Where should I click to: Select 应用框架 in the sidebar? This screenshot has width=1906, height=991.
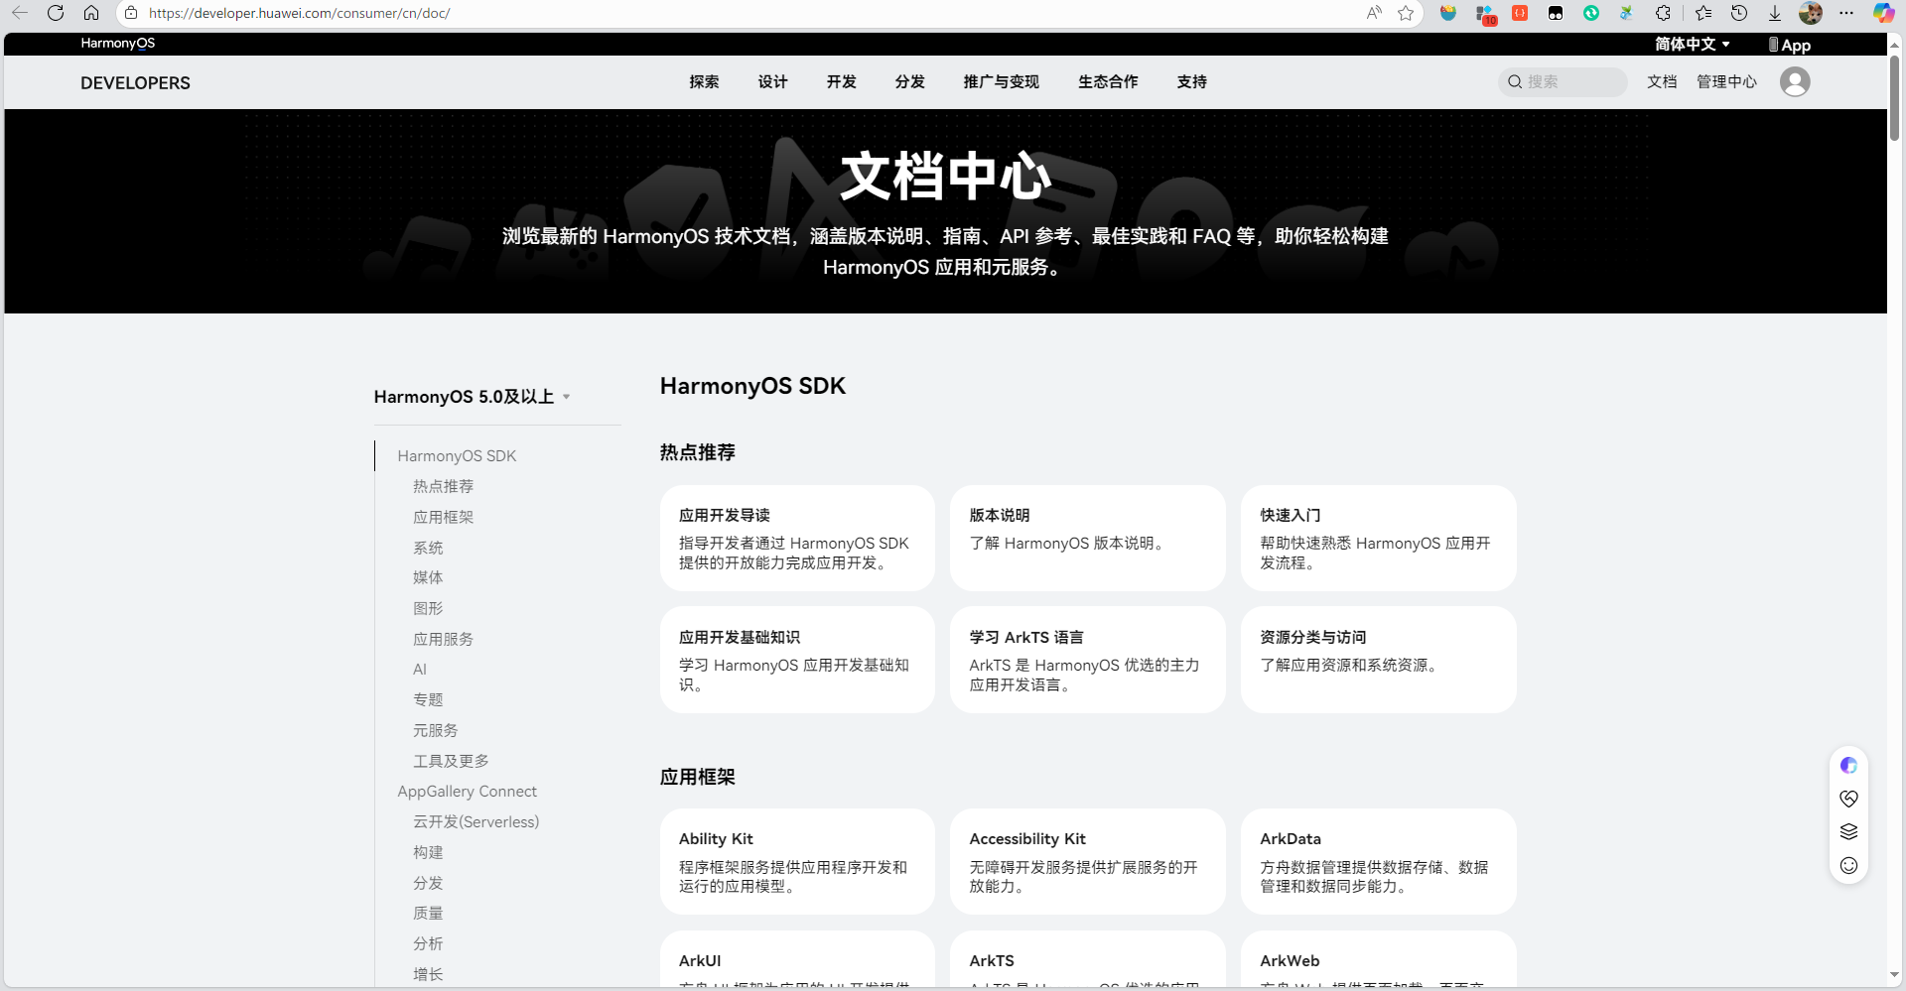(x=443, y=517)
